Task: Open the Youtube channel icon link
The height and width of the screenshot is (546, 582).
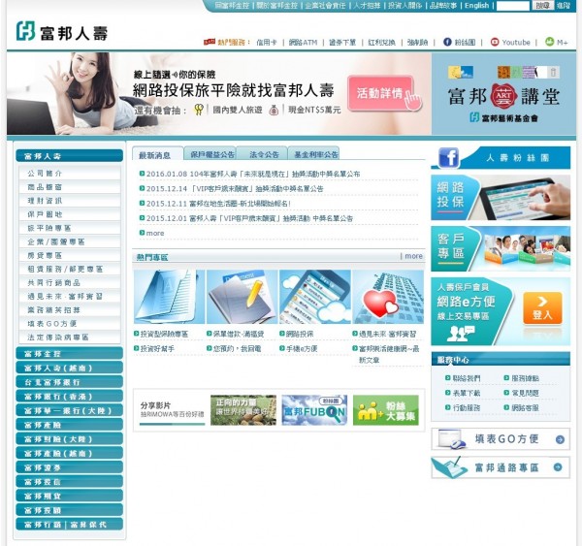Action: tap(495, 42)
